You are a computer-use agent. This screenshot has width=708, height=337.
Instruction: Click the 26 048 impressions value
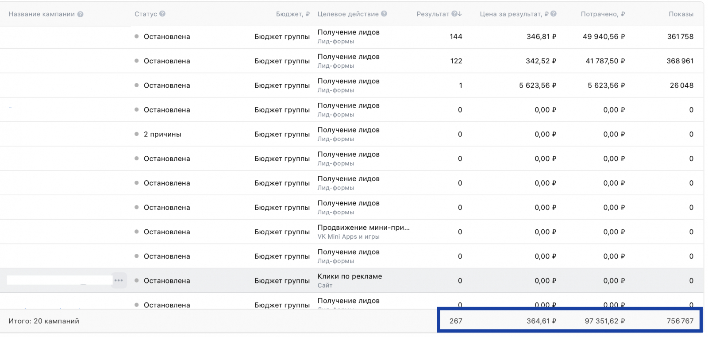coord(681,85)
